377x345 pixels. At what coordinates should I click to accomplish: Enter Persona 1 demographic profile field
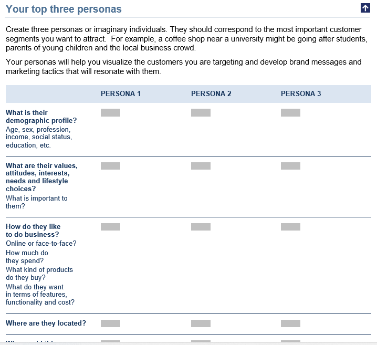(110, 113)
